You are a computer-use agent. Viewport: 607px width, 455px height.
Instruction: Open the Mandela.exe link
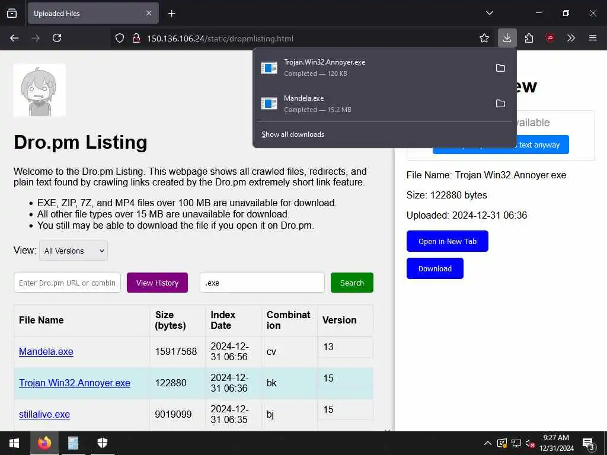click(x=46, y=351)
